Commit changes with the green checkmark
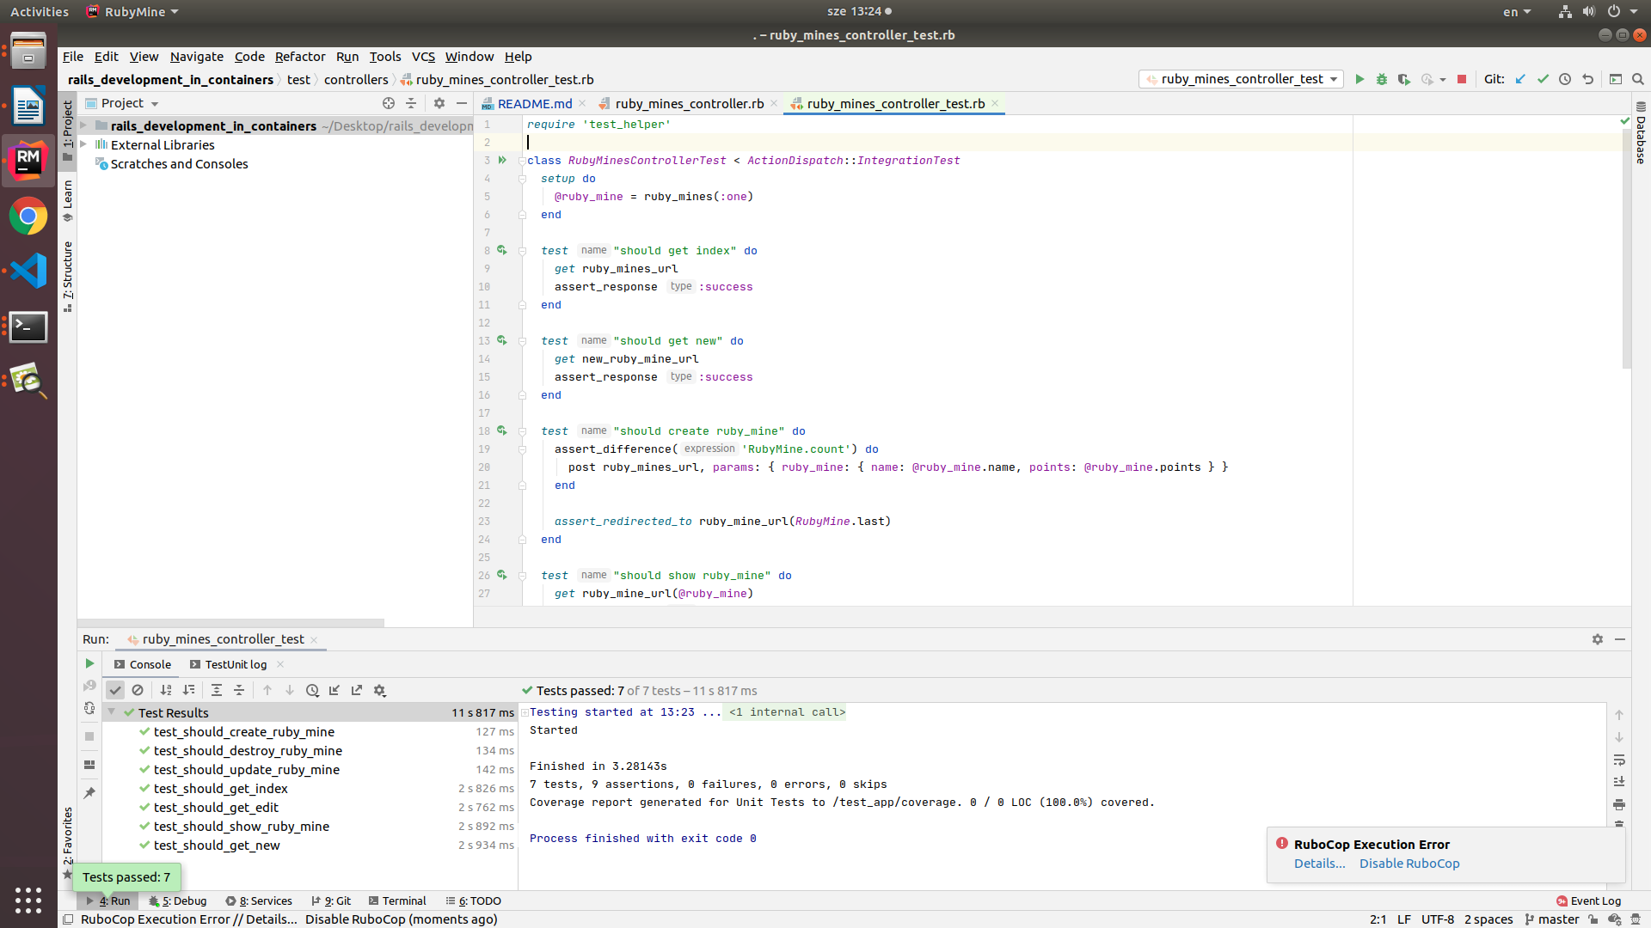Image resolution: width=1651 pixels, height=928 pixels. [1543, 79]
